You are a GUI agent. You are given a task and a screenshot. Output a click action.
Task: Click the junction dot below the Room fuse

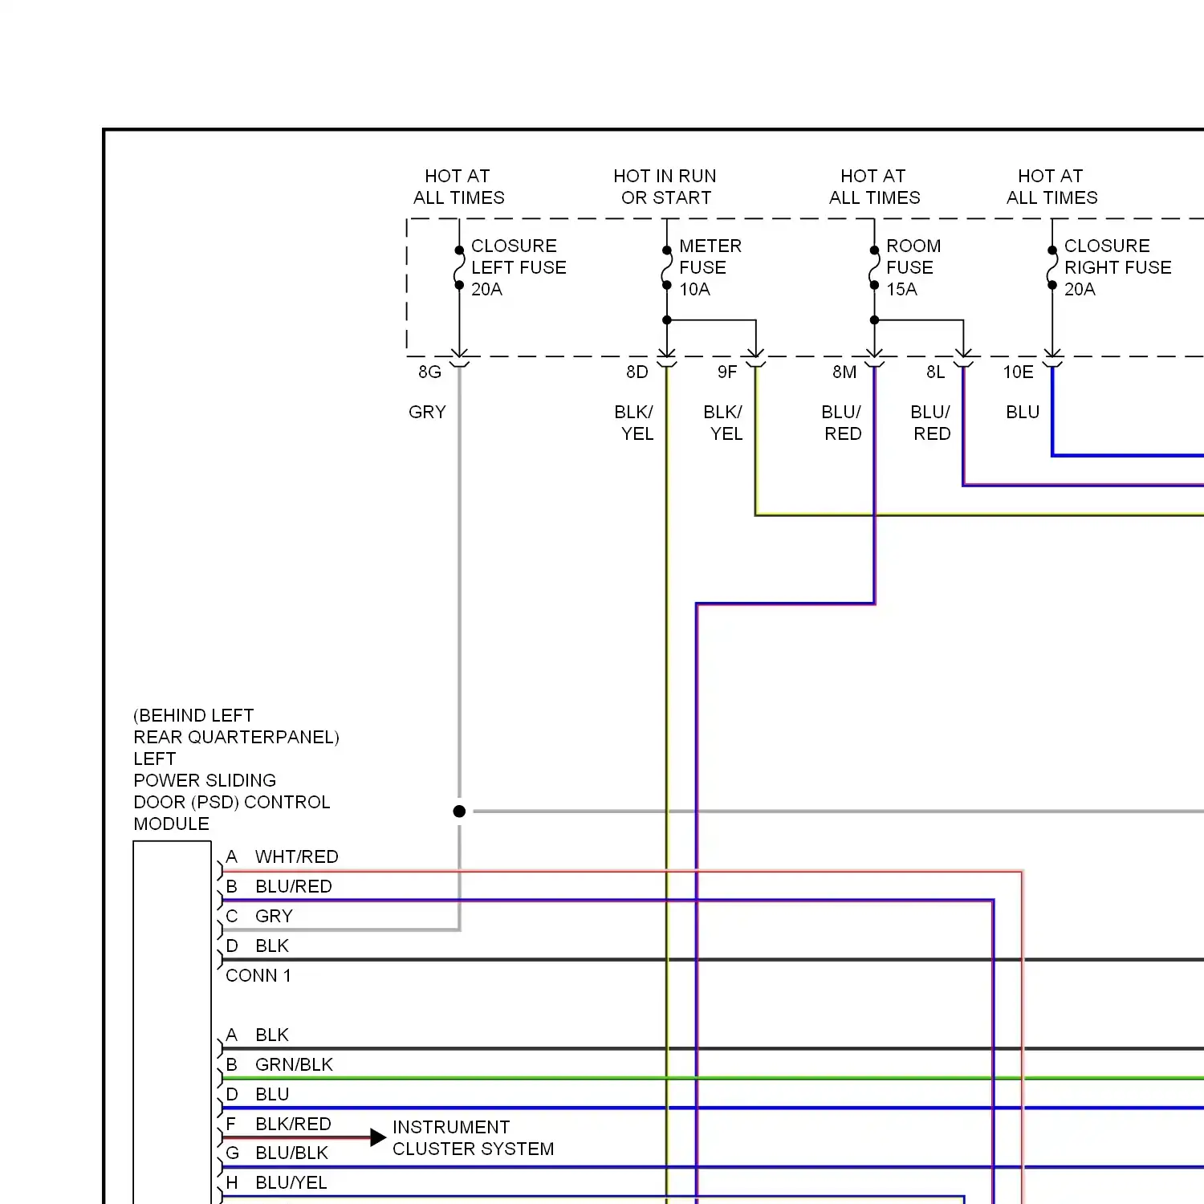coord(874,320)
